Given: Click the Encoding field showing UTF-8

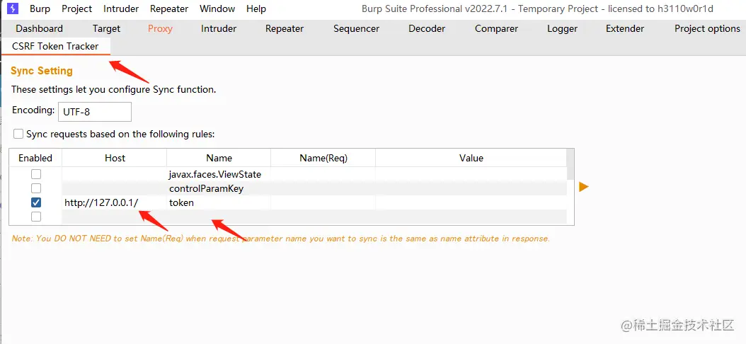Looking at the screenshot, I should click(x=95, y=112).
